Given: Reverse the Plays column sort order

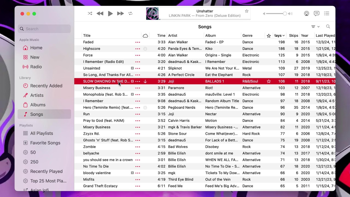Looking at the screenshot, I should click(x=279, y=36).
